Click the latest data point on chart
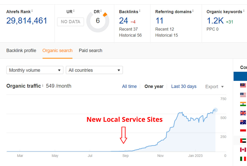Viewport: 247px width, 166px height. point(215,110)
